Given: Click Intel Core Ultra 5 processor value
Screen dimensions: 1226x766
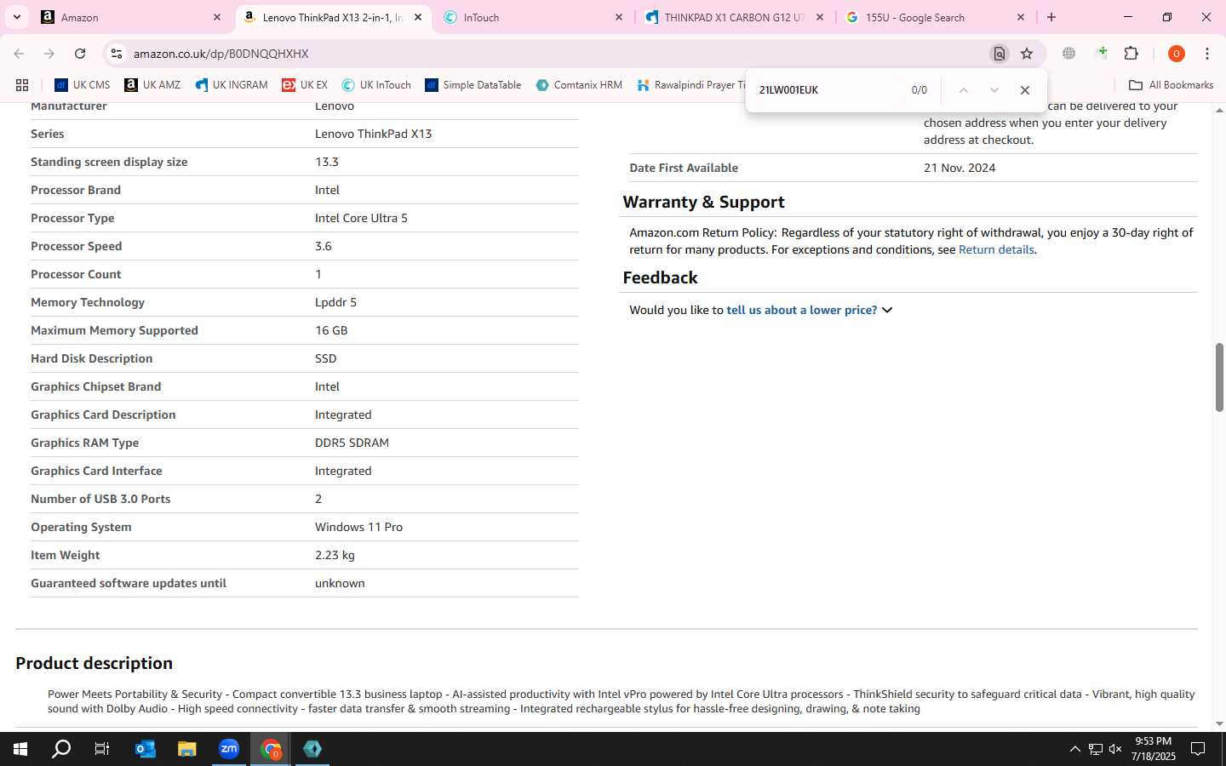Looking at the screenshot, I should point(361,218).
